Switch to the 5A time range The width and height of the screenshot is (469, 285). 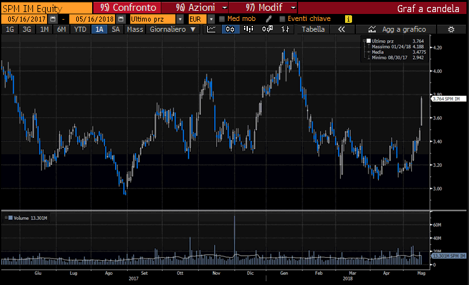click(x=116, y=29)
